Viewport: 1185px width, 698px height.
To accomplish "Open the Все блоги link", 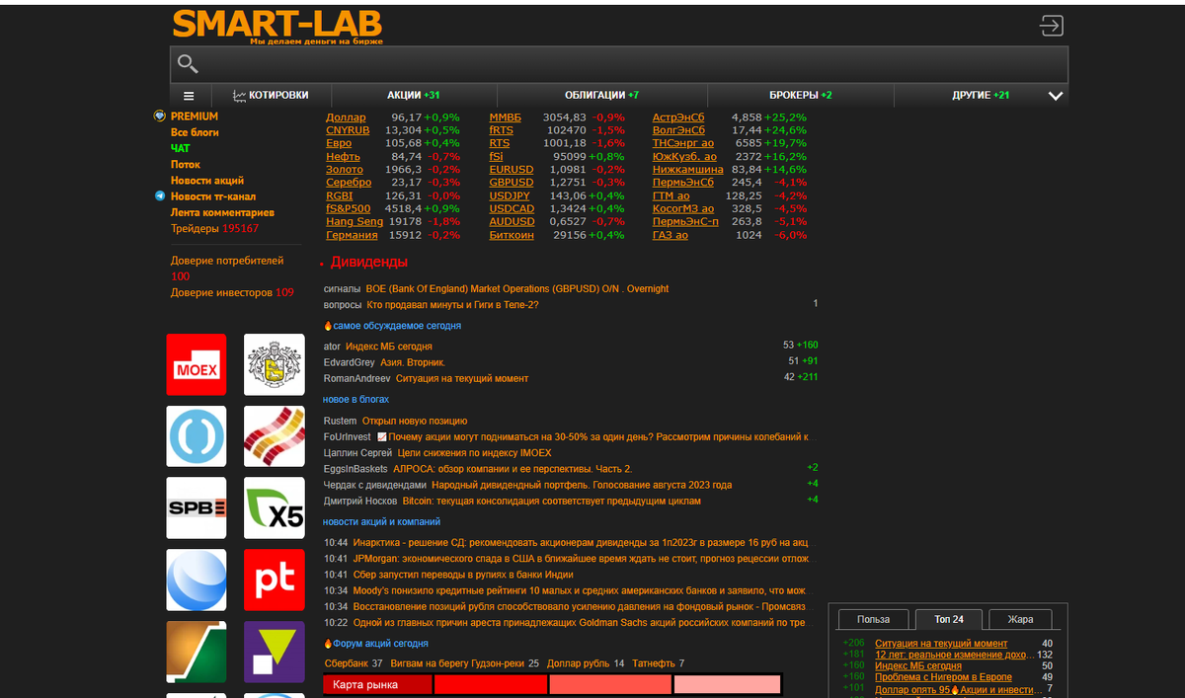I will pyautogui.click(x=195, y=132).
